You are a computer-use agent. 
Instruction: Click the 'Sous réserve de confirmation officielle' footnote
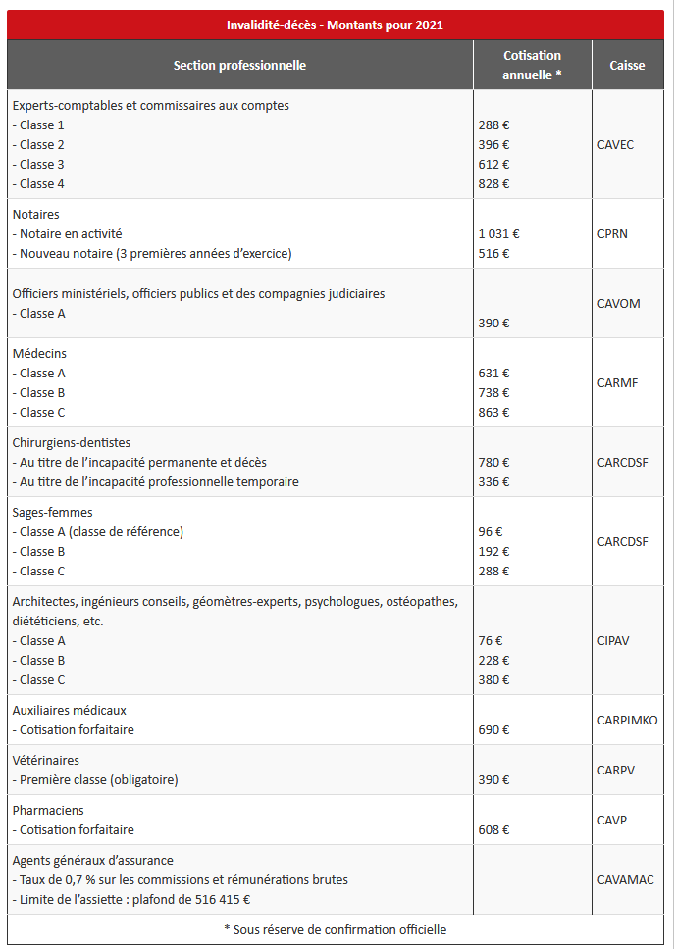[336, 929]
